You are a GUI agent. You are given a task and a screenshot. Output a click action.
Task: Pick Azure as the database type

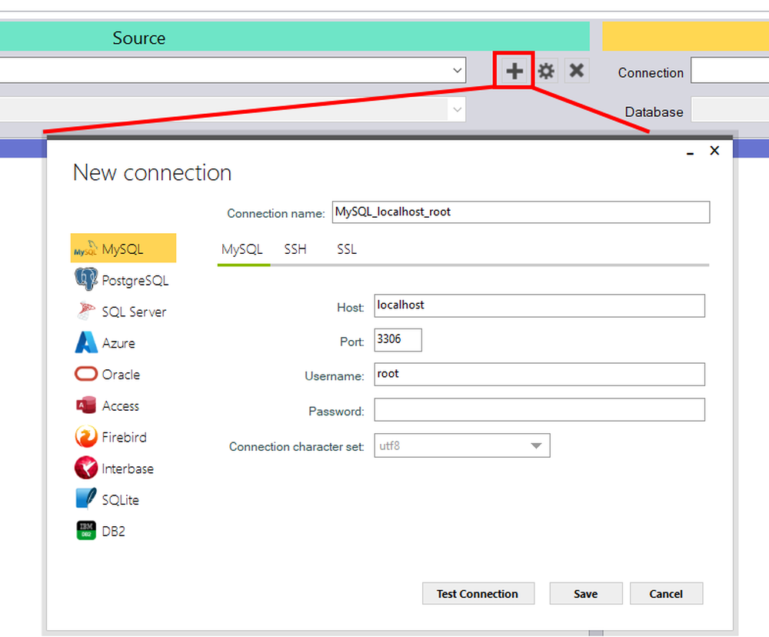[x=105, y=342]
